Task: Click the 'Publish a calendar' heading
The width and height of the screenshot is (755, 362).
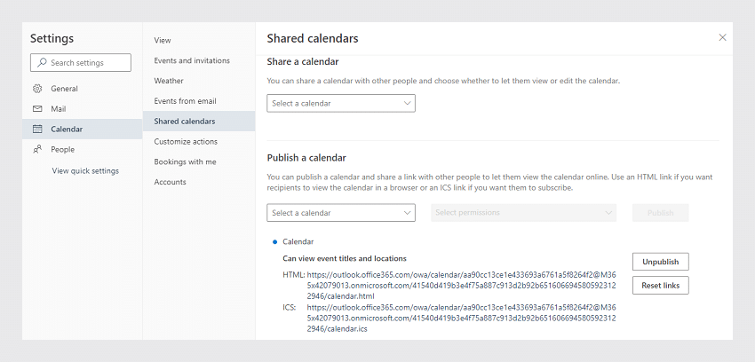Action: (306, 158)
